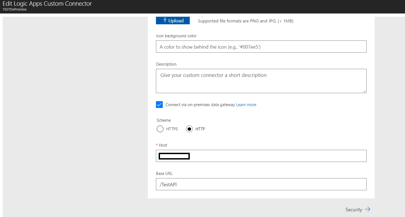405x217 pixels.
Task: Click the Host input field
Action: 261,156
